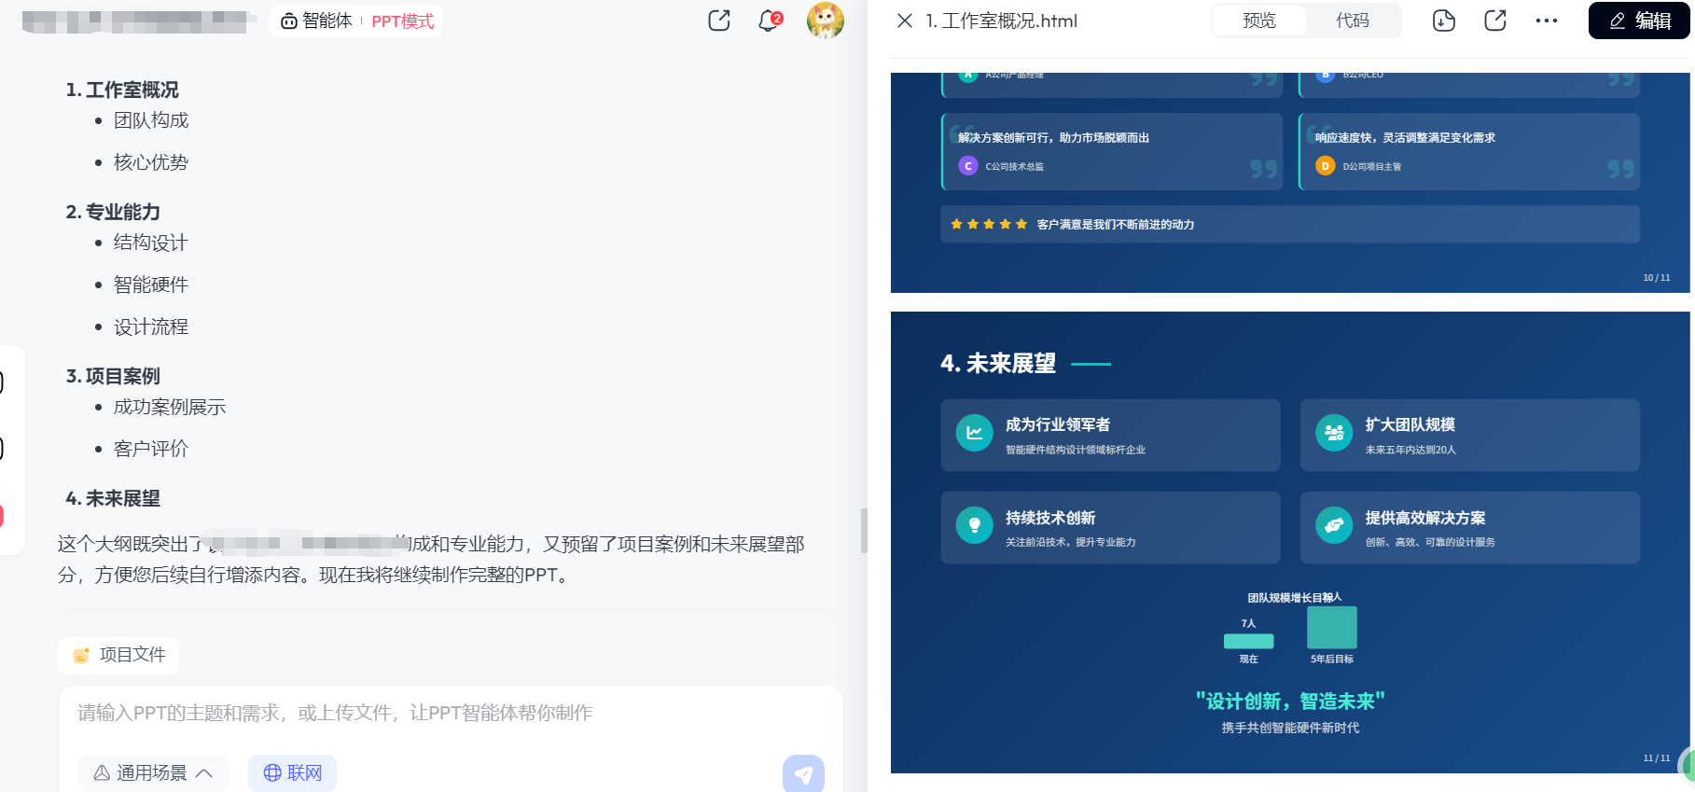Viewport: 1695px width, 792px height.
Task: Click the 智能体 robot icon
Action: [x=289, y=21]
